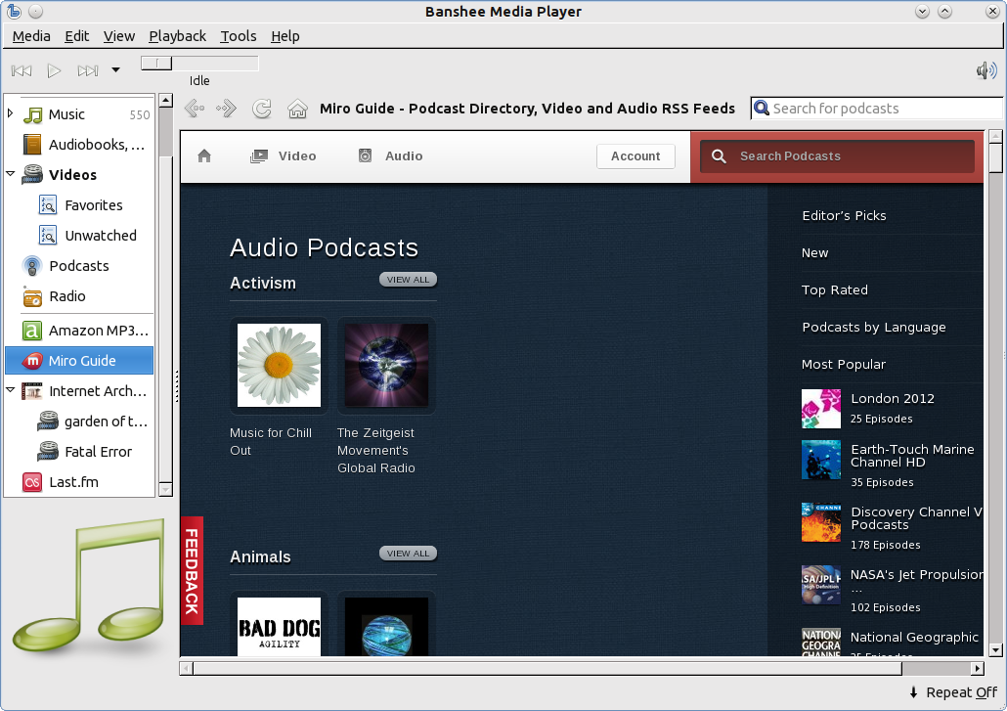Click the New link in sidebar

[x=815, y=253]
